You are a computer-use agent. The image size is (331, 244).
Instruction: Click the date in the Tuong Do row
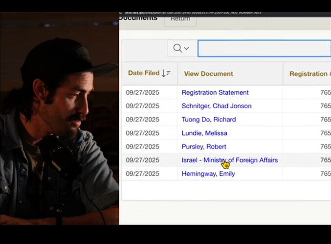(142, 120)
